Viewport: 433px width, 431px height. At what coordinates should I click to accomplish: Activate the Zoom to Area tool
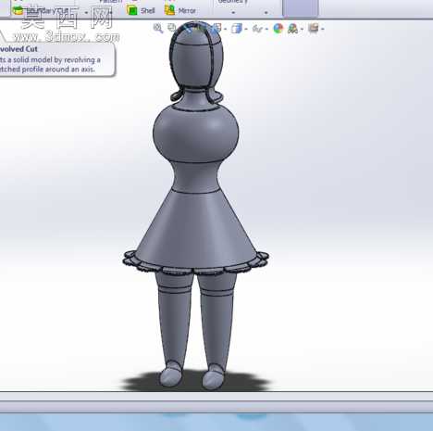[172, 28]
